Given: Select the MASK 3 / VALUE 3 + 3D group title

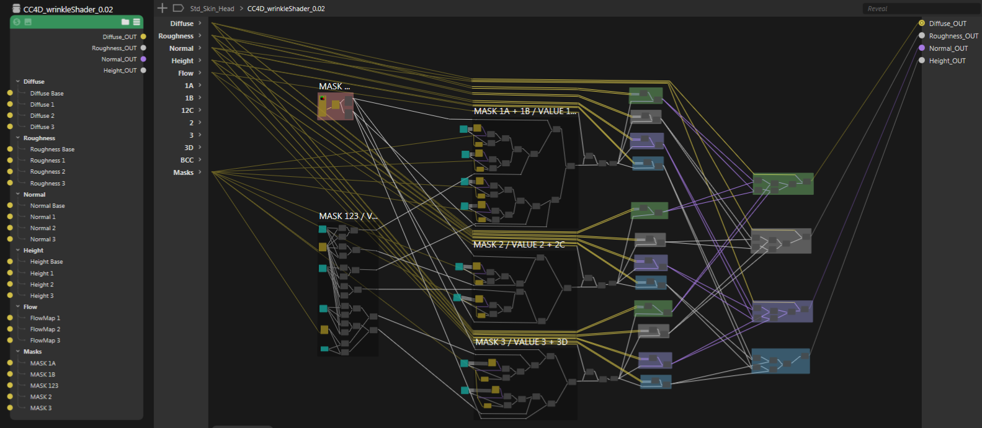Looking at the screenshot, I should [x=521, y=342].
